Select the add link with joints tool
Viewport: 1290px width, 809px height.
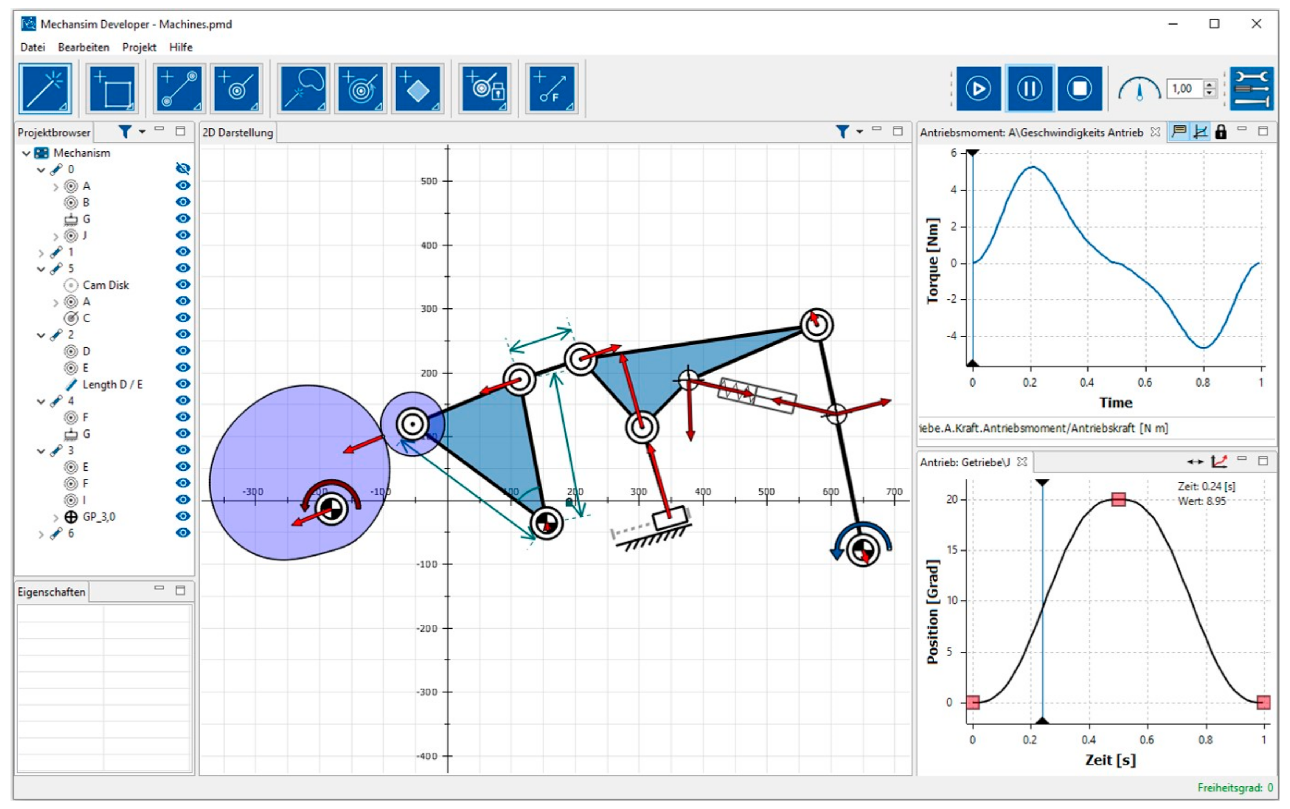coord(179,88)
